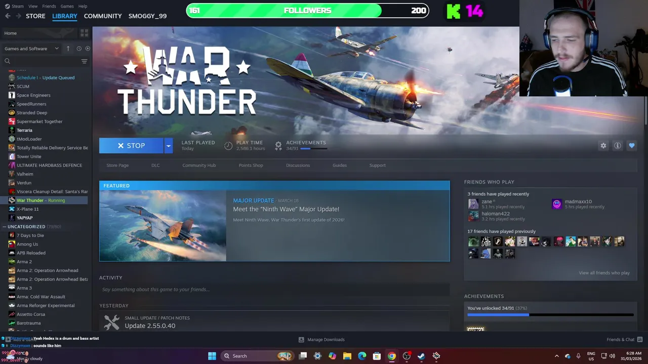Image resolution: width=648 pixels, height=364 pixels.
Task: Open the Discussions link
Action: click(298, 165)
